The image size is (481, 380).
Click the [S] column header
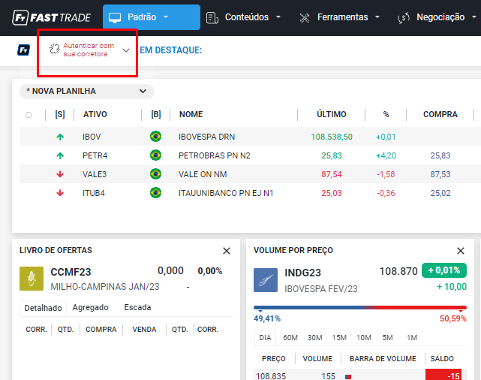click(60, 114)
